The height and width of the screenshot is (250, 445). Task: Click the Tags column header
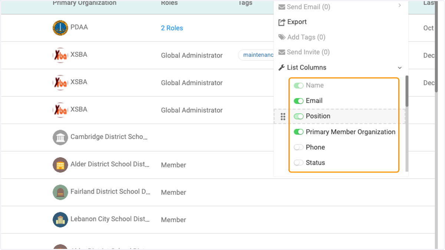pyautogui.click(x=245, y=3)
